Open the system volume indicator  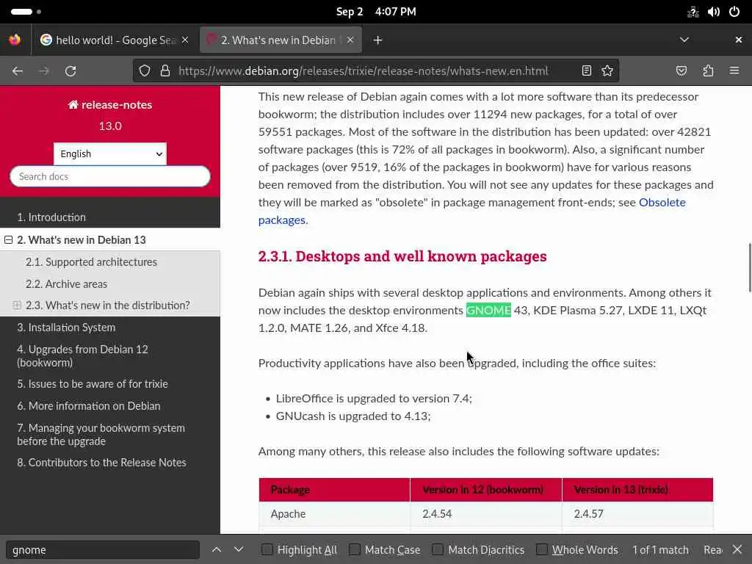click(714, 12)
